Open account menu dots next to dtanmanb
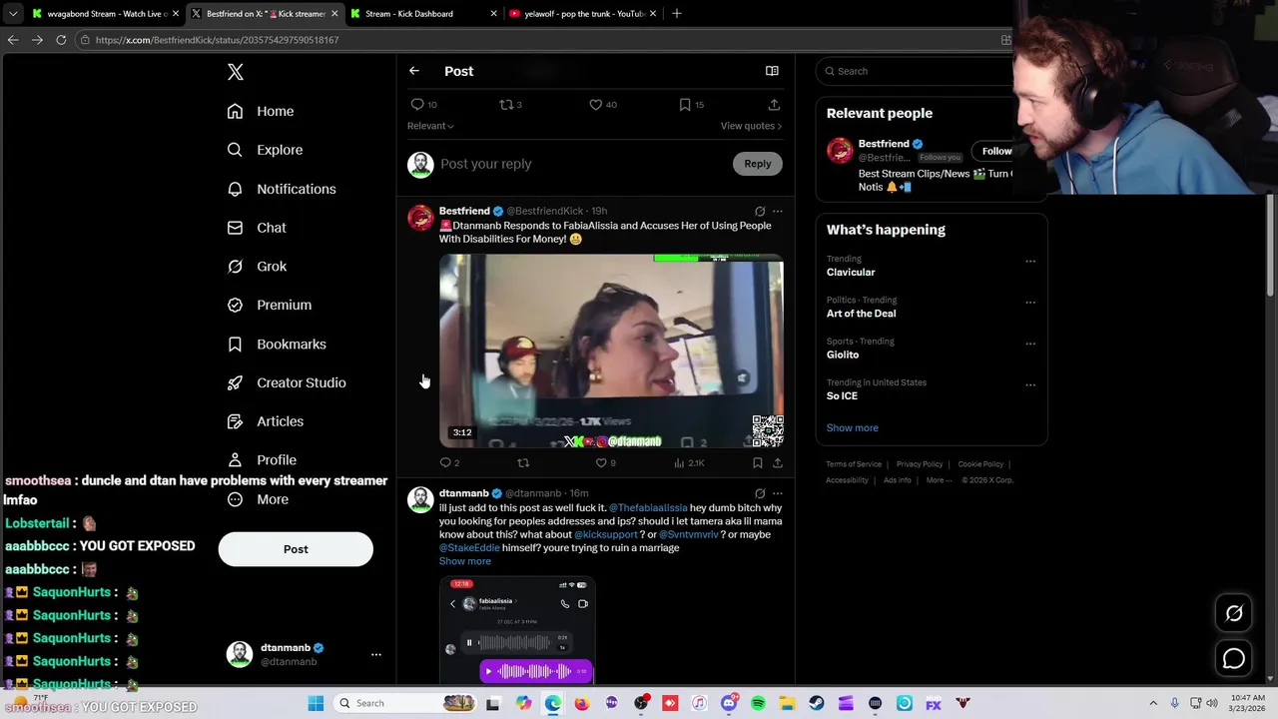Viewport: 1278px width, 719px height. 376,654
